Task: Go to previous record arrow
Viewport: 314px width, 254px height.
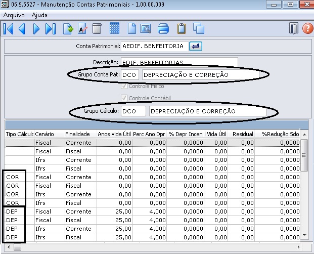Action: click(22, 29)
